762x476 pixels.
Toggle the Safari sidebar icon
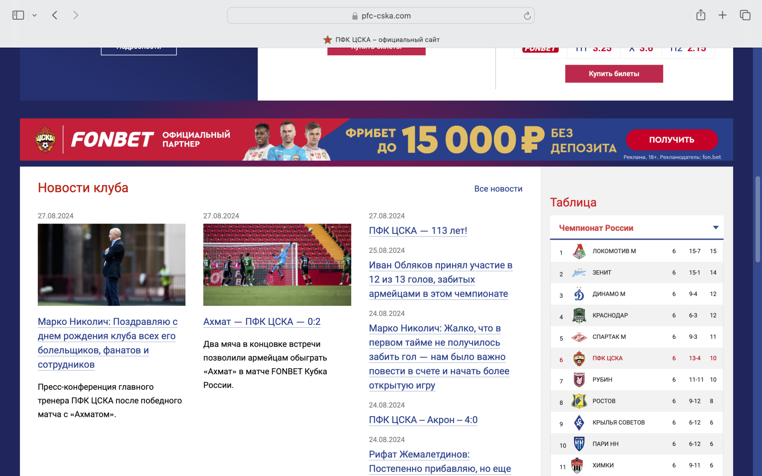click(x=18, y=15)
